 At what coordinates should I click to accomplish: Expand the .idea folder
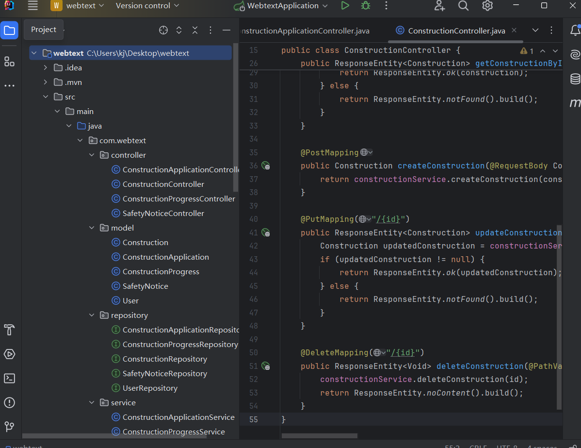[x=46, y=68]
